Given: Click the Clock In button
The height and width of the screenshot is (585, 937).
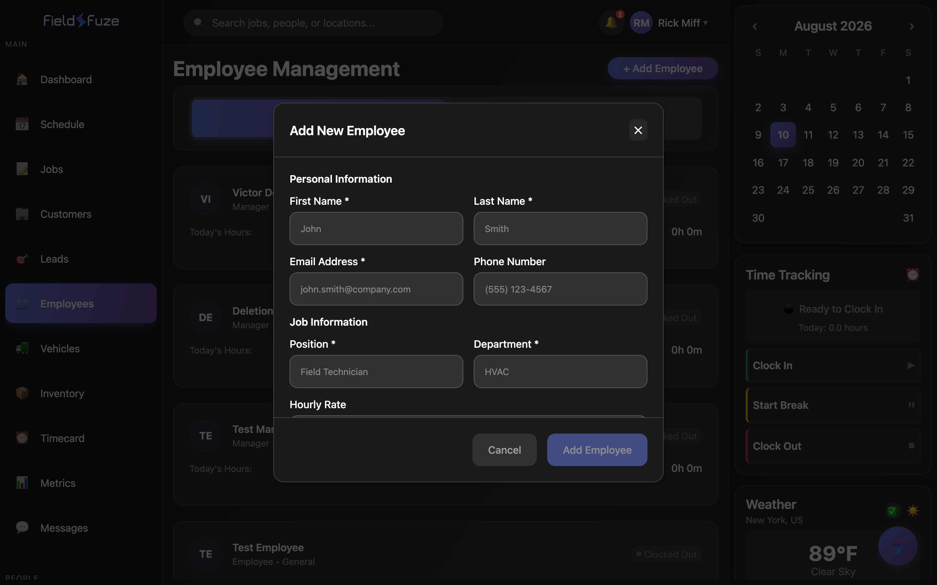Looking at the screenshot, I should point(833,365).
